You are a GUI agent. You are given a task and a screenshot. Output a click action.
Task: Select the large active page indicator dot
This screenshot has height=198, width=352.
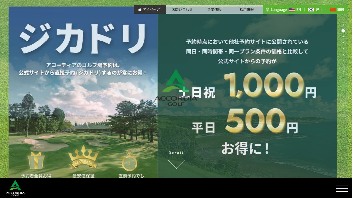tap(343, 31)
